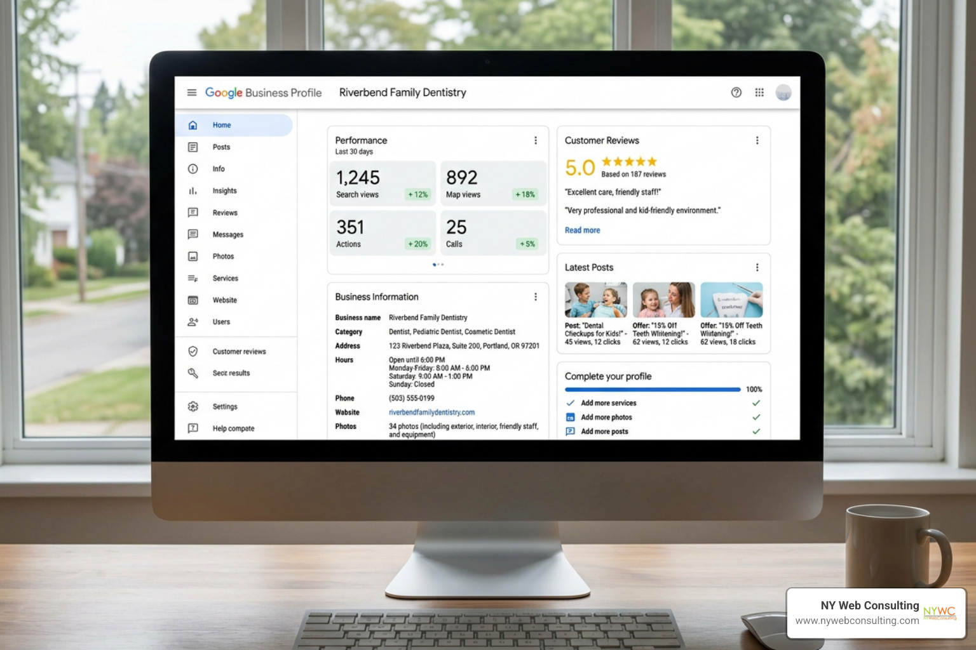Click the help question mark icon
Viewport: 976px width, 650px height.
[x=736, y=93]
